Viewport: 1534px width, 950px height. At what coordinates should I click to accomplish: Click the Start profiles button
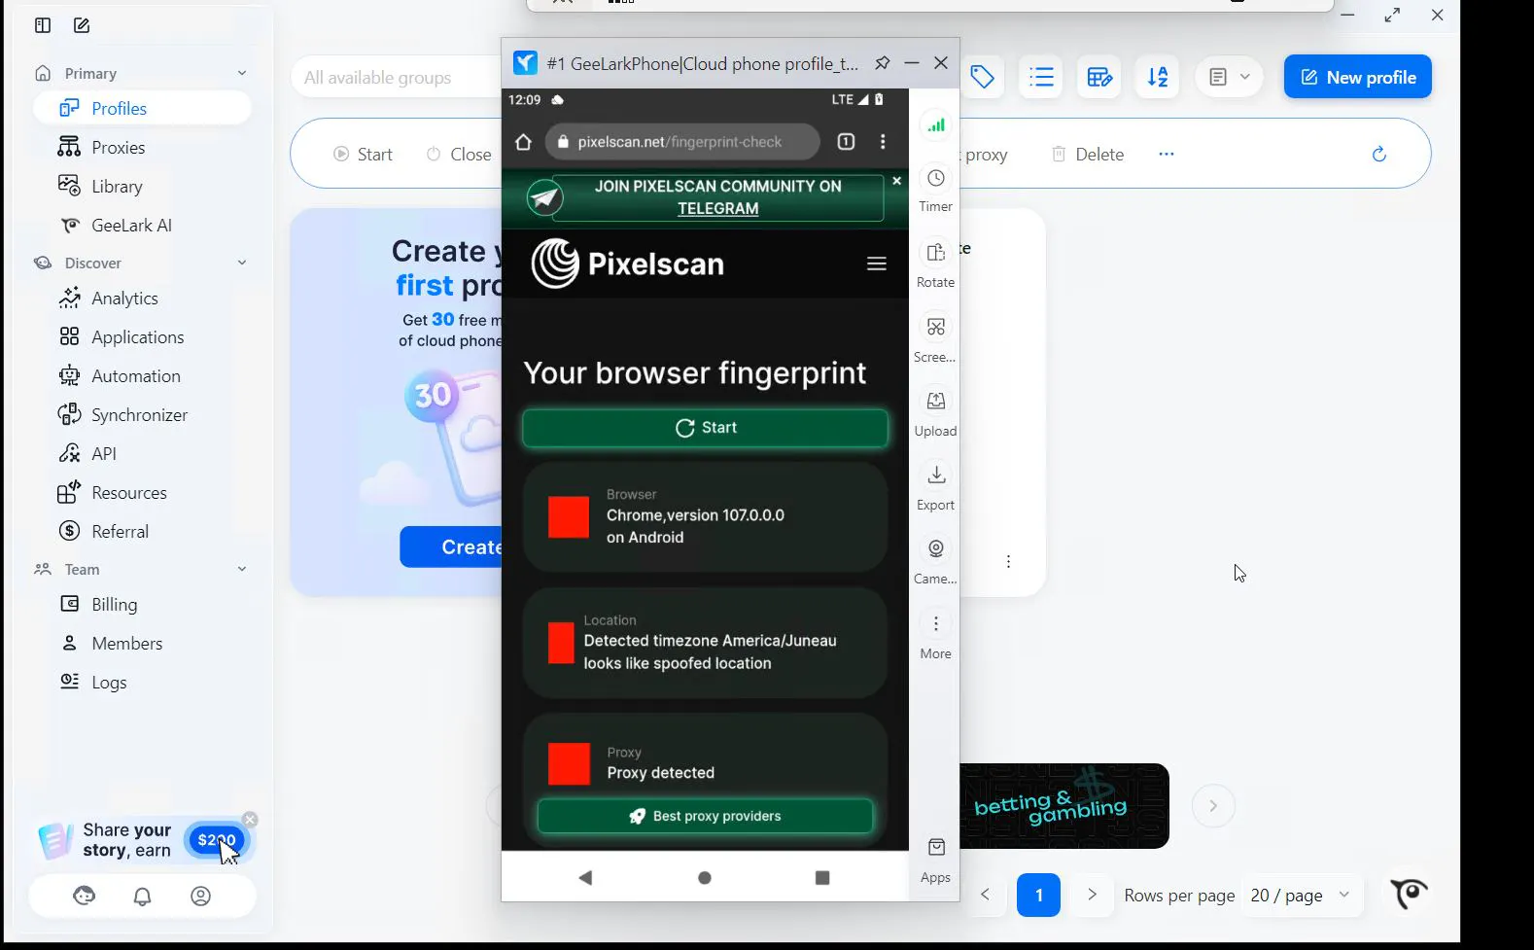click(363, 154)
